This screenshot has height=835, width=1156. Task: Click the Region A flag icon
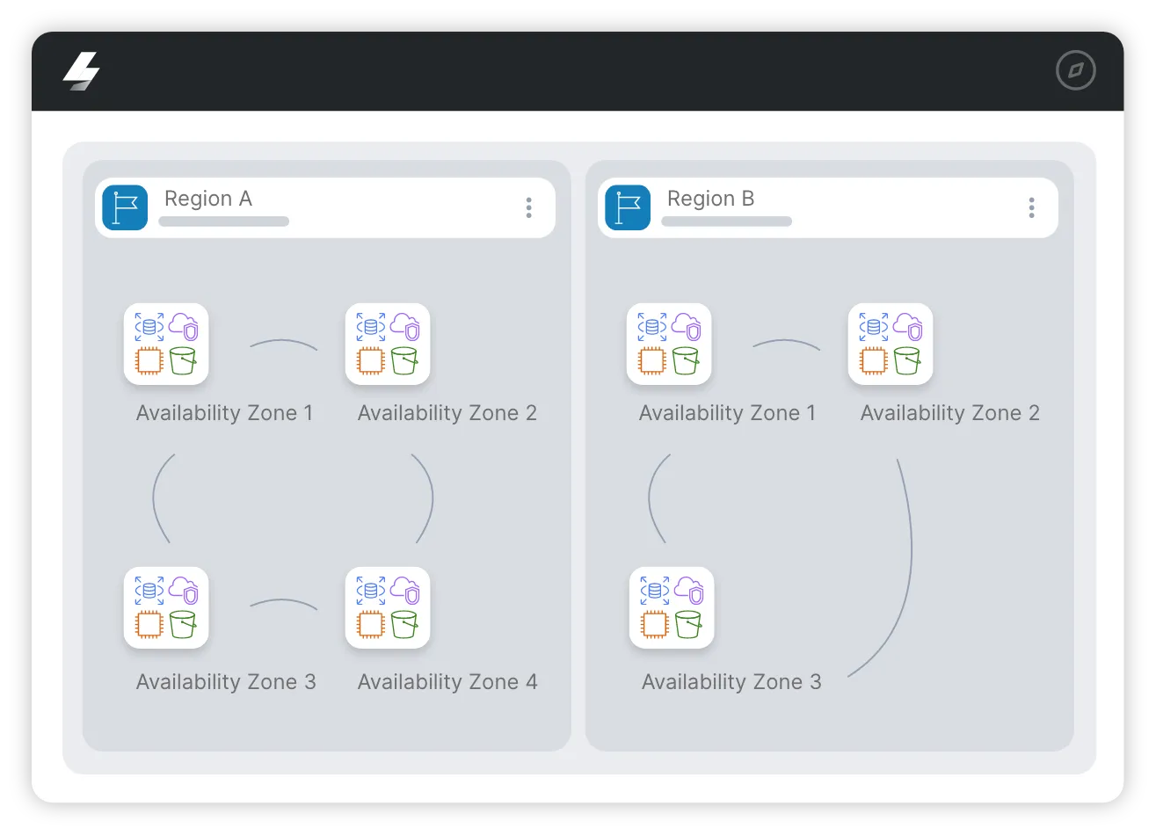[125, 207]
